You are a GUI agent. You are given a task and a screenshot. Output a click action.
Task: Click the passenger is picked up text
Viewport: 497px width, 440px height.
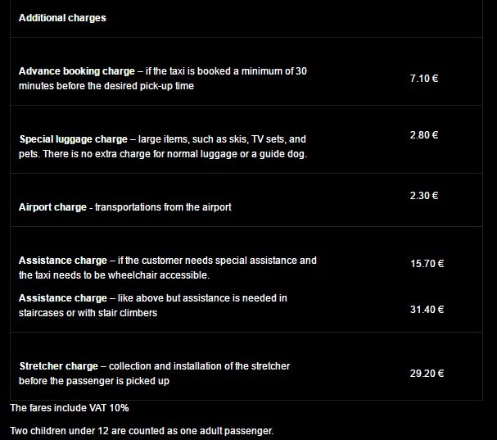click(94, 381)
